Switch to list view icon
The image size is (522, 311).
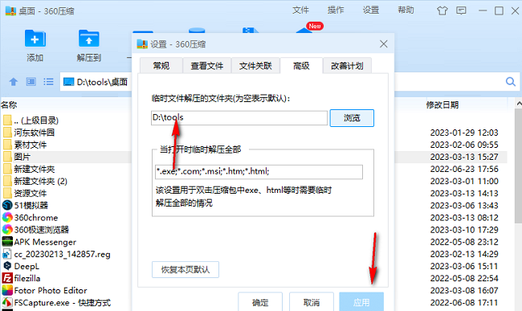tap(48, 82)
